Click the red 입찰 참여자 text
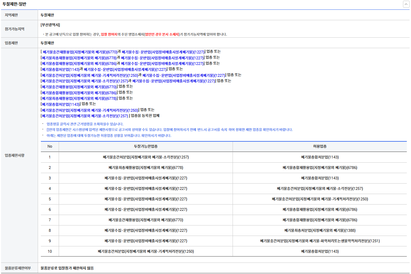This screenshot has width=411, height=274. click(x=109, y=34)
